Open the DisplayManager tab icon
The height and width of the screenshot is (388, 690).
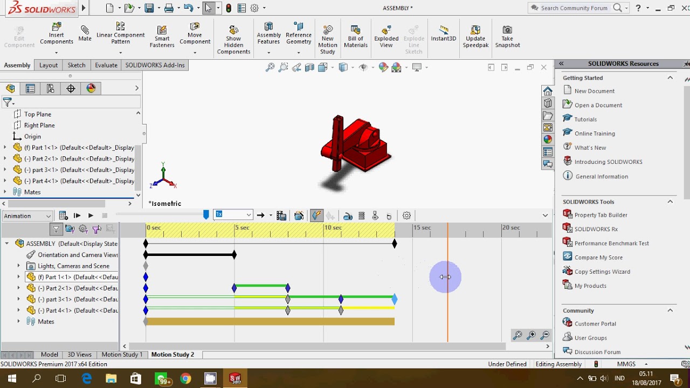click(x=91, y=88)
